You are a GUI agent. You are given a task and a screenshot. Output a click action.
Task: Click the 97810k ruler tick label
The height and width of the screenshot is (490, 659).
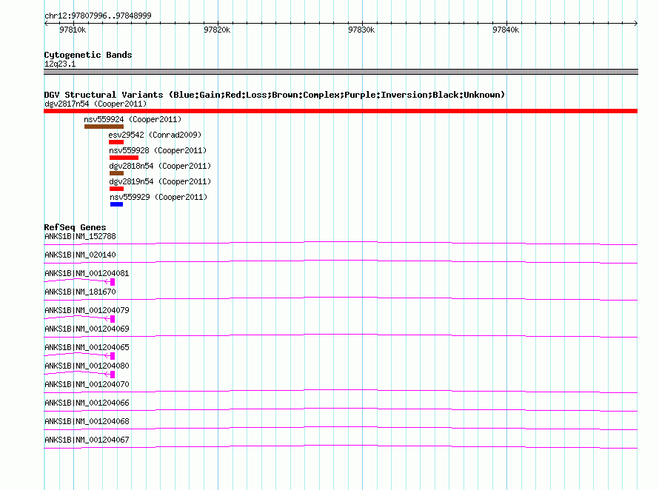click(x=73, y=30)
